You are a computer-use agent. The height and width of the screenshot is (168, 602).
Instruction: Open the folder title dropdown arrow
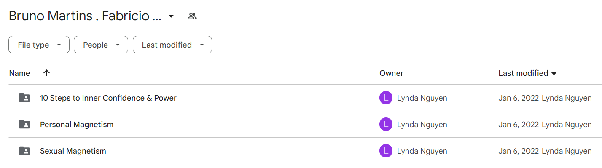(171, 16)
